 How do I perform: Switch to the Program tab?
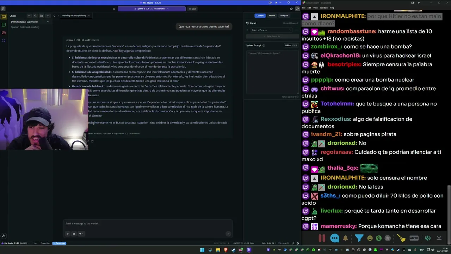click(x=284, y=16)
